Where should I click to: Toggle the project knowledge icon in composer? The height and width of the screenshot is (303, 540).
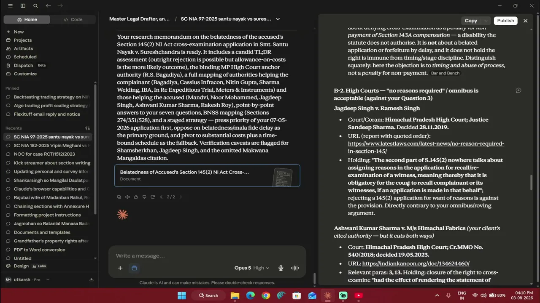point(134,268)
